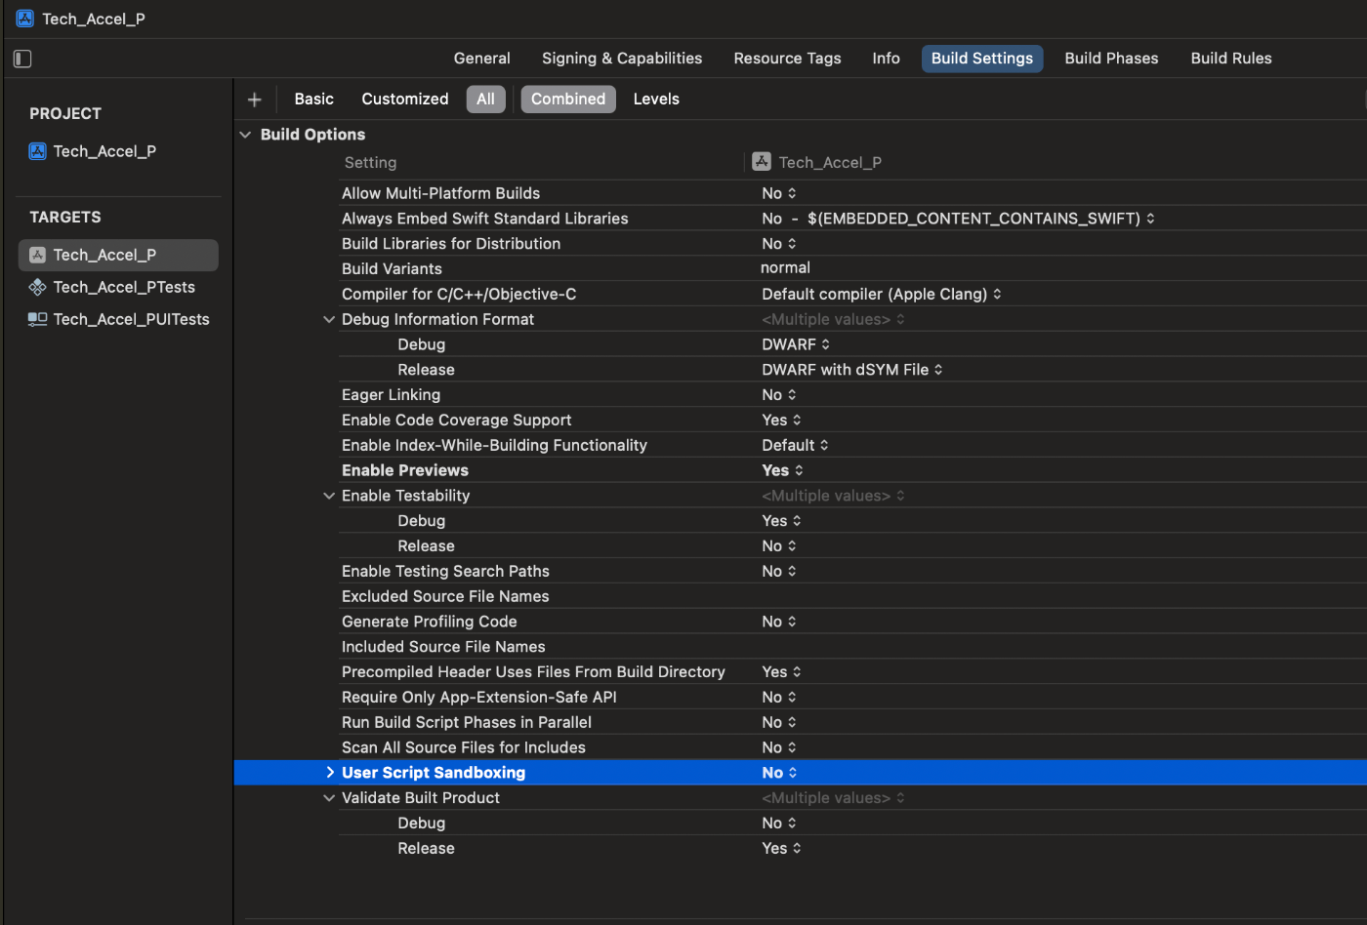Show Customized build settings only
The image size is (1367, 925).
coord(404,100)
